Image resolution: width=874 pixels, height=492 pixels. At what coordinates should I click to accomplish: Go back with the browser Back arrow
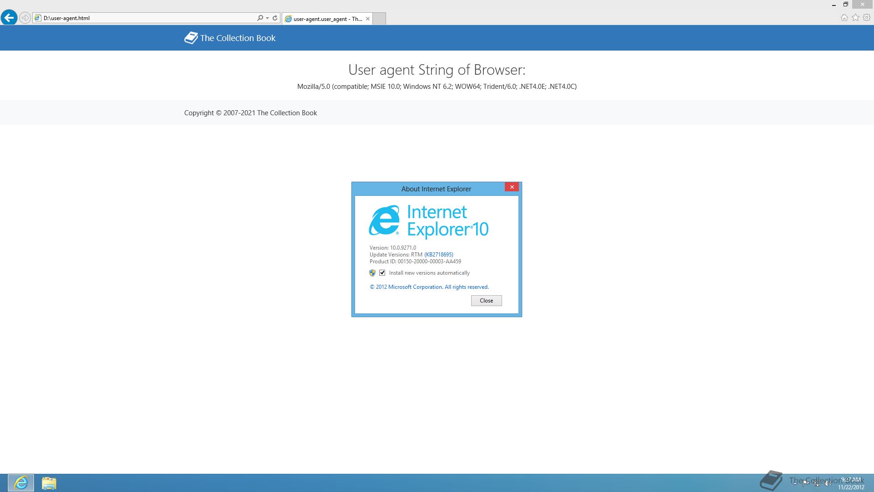pyautogui.click(x=9, y=18)
